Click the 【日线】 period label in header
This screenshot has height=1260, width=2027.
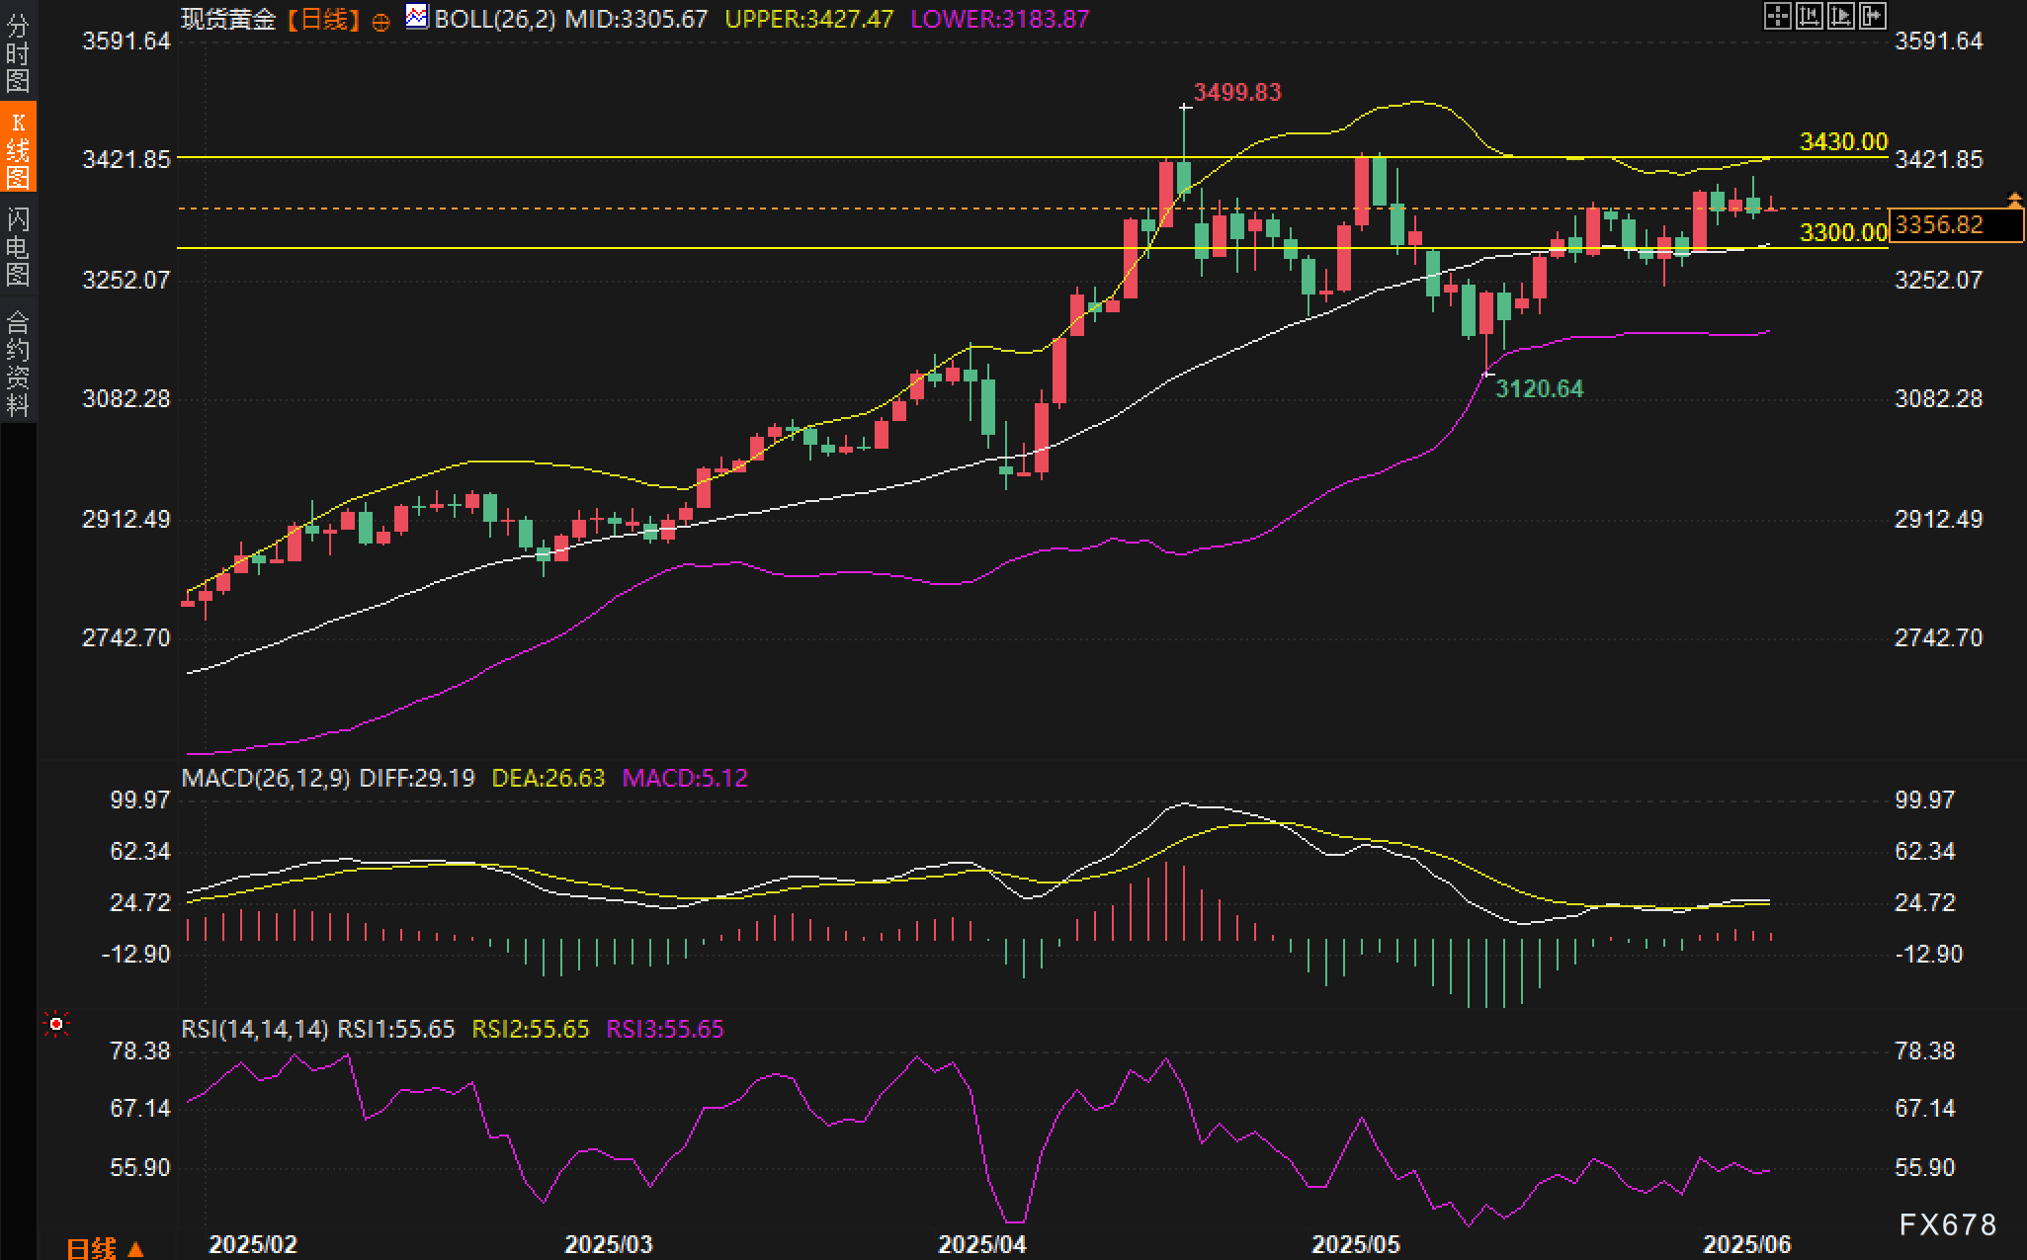pos(323,19)
